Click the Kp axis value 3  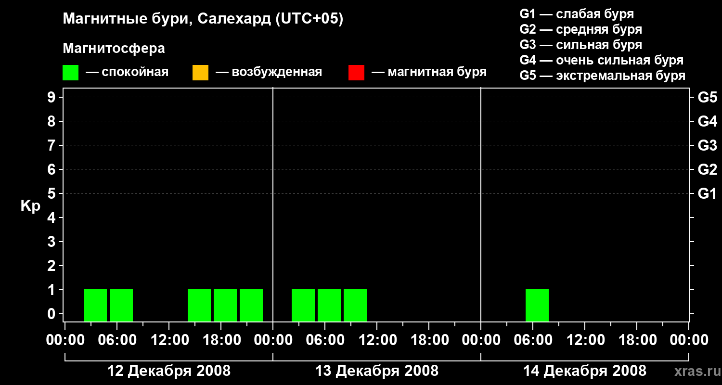click(52, 242)
